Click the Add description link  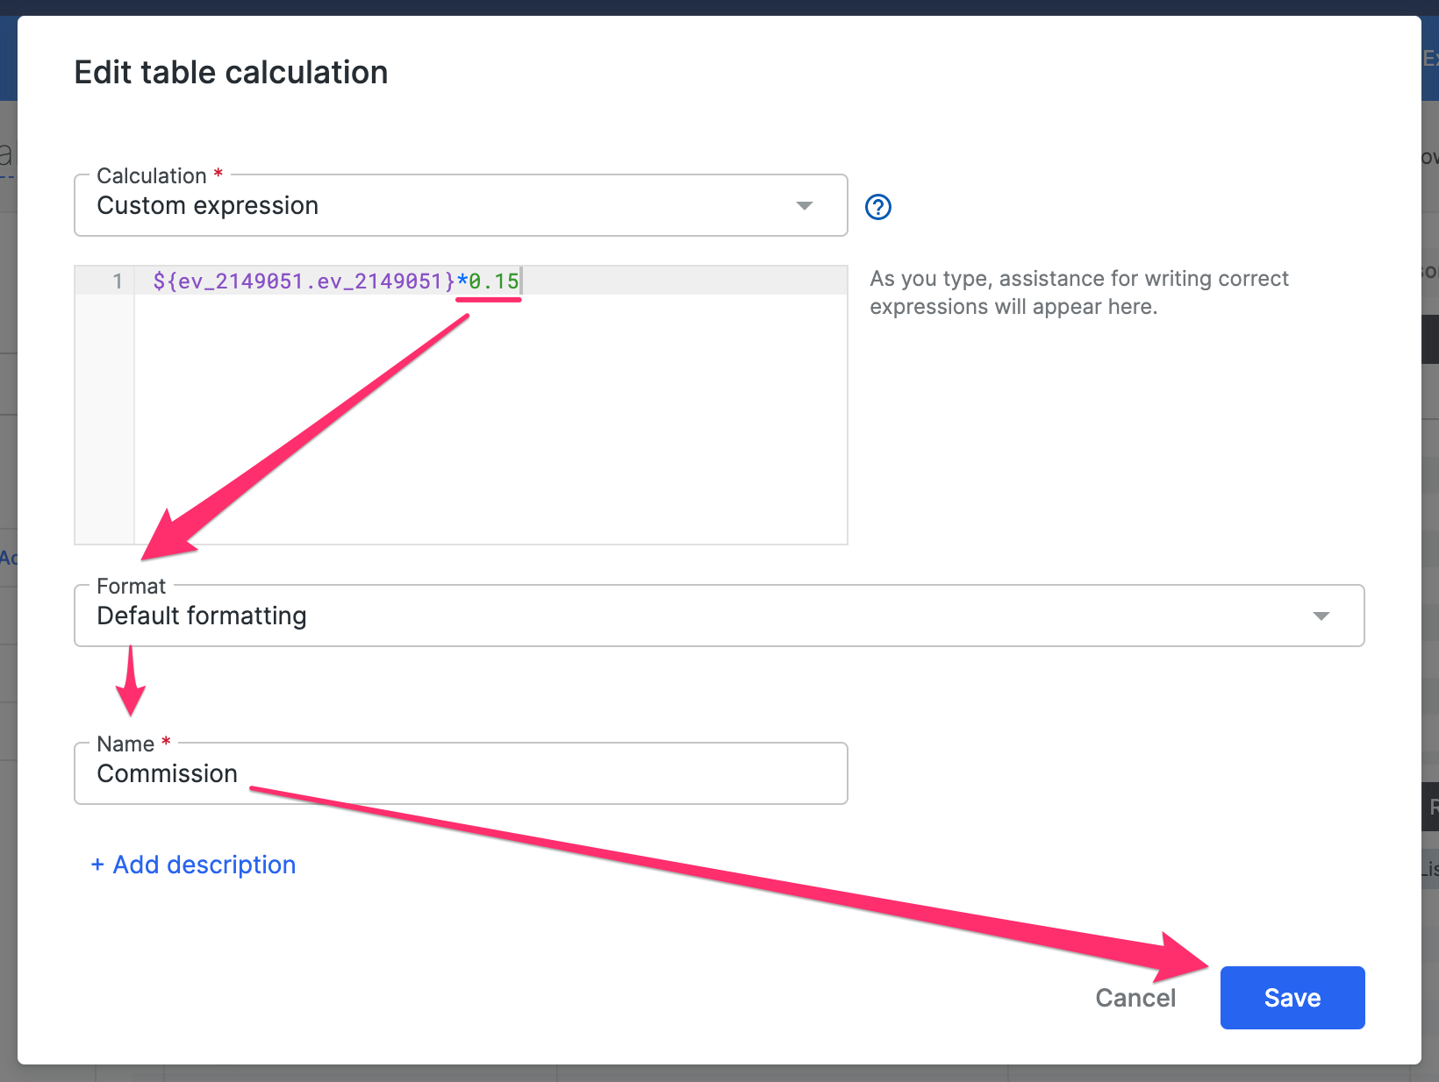(x=193, y=865)
